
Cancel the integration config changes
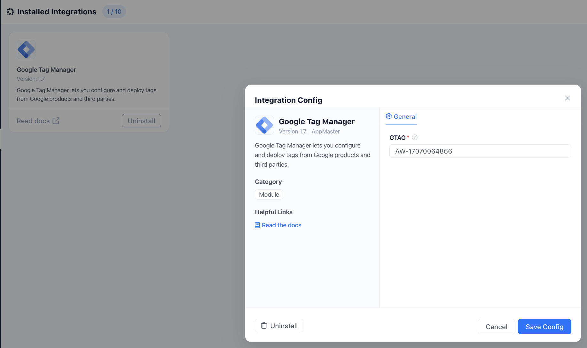(x=497, y=327)
